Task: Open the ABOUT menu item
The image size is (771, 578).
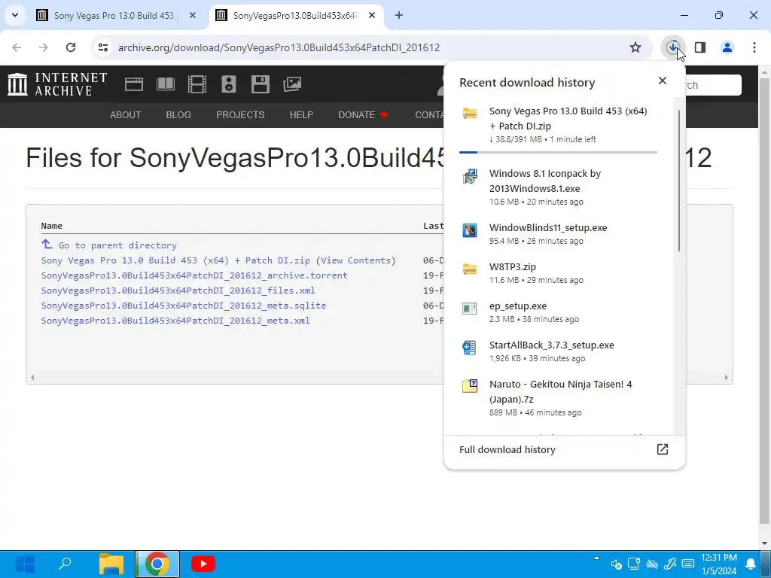Action: (125, 114)
